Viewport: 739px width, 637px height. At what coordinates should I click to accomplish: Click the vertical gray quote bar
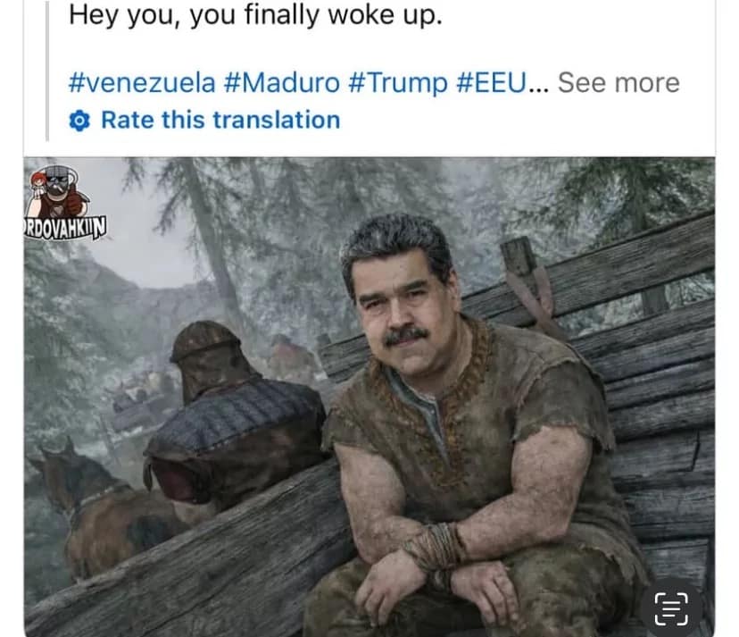click(47, 71)
